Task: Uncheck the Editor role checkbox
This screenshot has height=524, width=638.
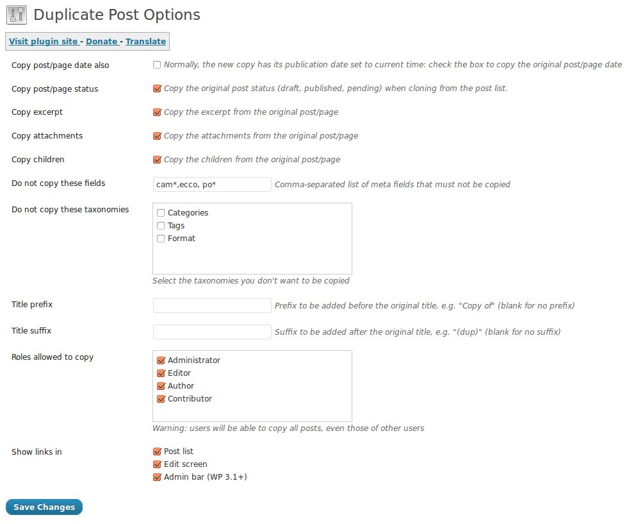Action: click(161, 373)
